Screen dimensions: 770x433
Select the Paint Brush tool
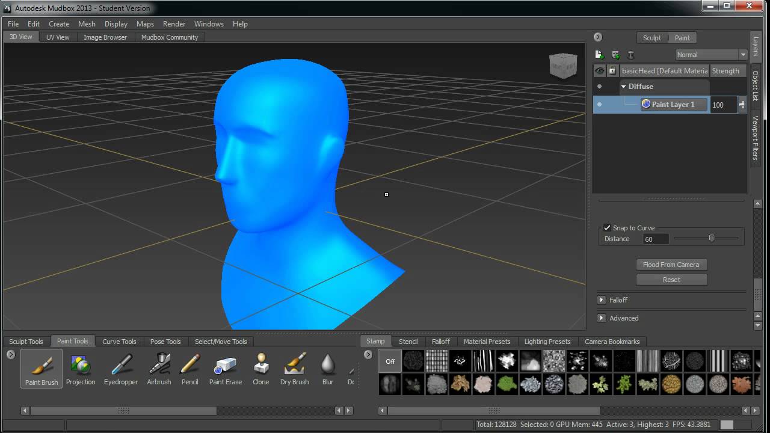pyautogui.click(x=42, y=369)
